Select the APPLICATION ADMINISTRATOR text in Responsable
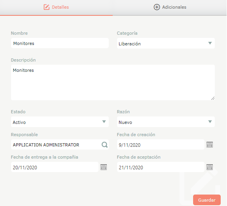227x206 pixels. (46, 145)
